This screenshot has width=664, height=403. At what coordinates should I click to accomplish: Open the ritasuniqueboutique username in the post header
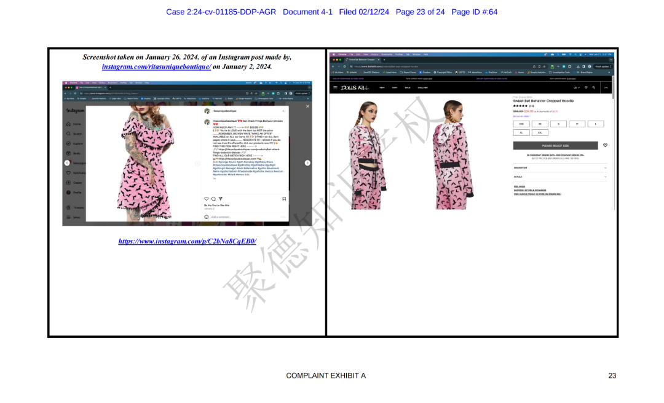[224, 111]
